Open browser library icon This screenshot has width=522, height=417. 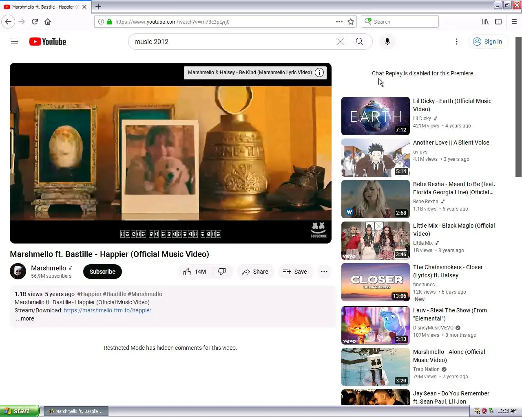(485, 22)
